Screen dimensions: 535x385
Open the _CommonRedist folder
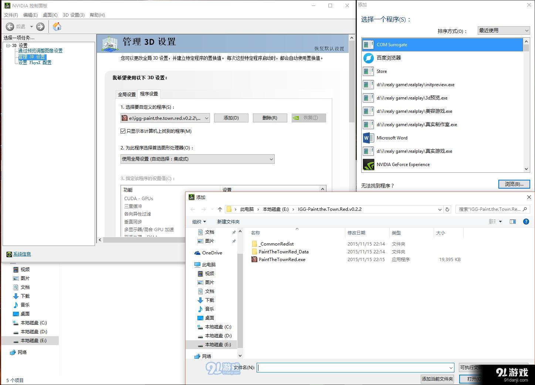point(276,244)
